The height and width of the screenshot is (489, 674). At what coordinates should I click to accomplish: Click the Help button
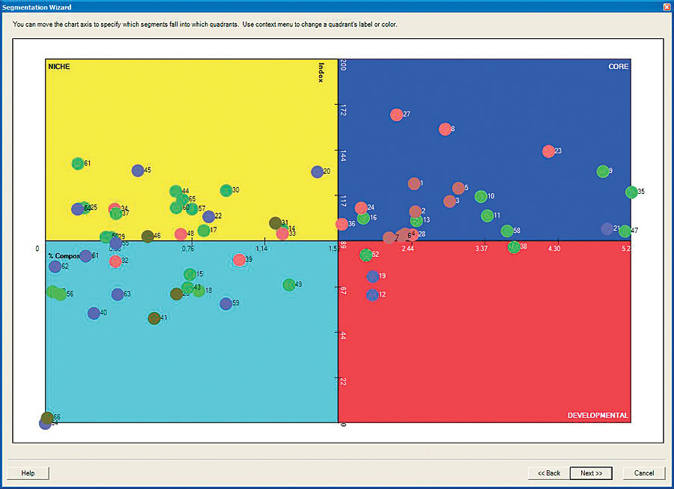coord(28,473)
